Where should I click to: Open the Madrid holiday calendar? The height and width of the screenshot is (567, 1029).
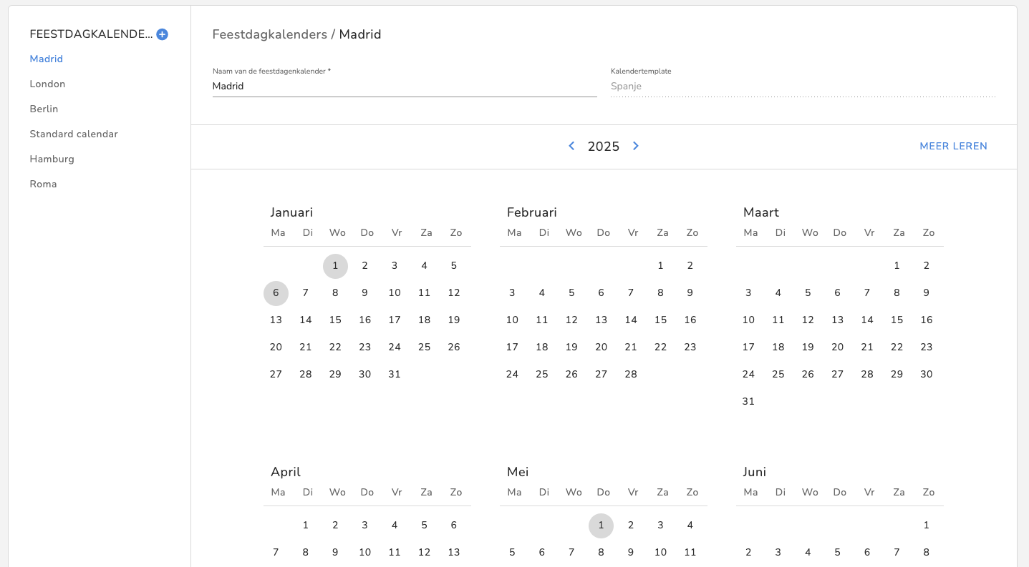47,59
